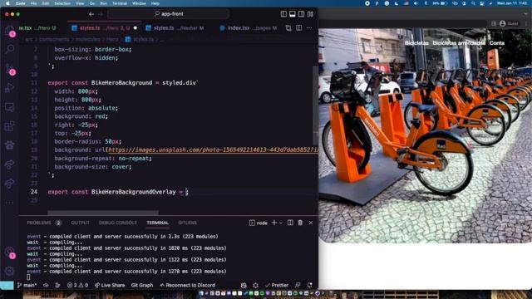Open the View menu in menu bar
The height and width of the screenshot is (299, 532).
tap(80, 3)
